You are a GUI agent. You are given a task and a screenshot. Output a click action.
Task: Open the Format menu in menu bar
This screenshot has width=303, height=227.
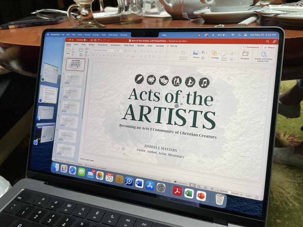click(x=87, y=35)
